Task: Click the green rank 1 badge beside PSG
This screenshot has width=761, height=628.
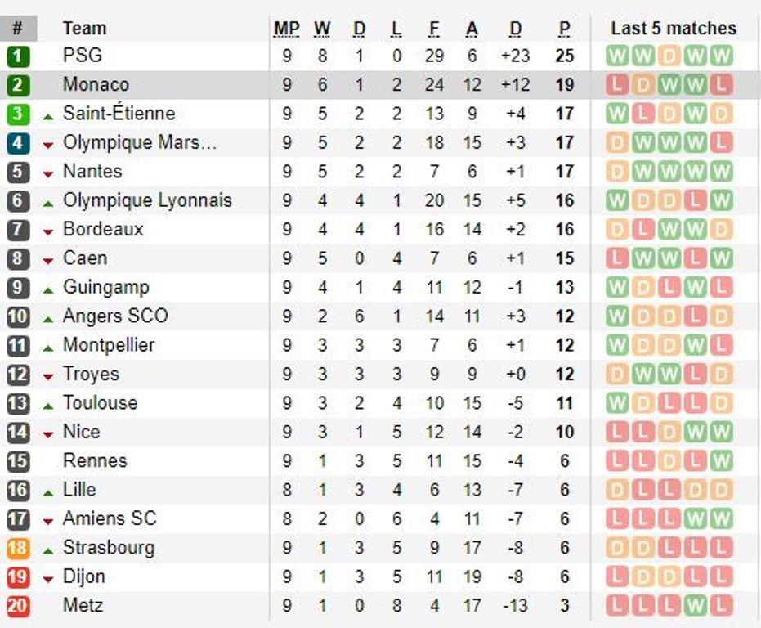Action: [18, 56]
